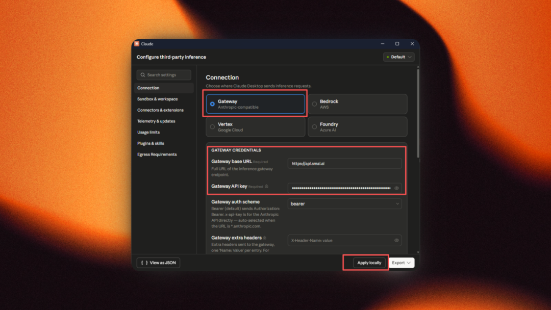Screen dimensions: 551x310
Task: Click the settings panel vertical scrollbar
Action: tap(418, 113)
